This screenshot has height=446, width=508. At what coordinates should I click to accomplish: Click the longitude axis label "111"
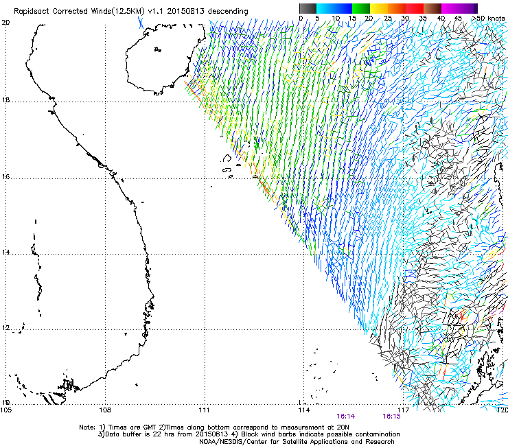(204, 410)
